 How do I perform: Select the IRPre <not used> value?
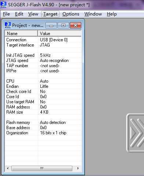[x=50, y=71]
